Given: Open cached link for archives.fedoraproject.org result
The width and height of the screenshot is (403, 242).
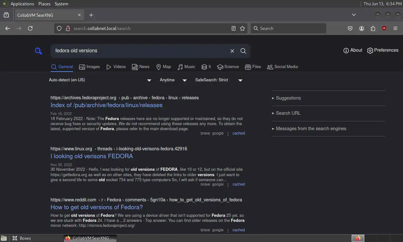Looking at the screenshot, I should pyautogui.click(x=239, y=133).
